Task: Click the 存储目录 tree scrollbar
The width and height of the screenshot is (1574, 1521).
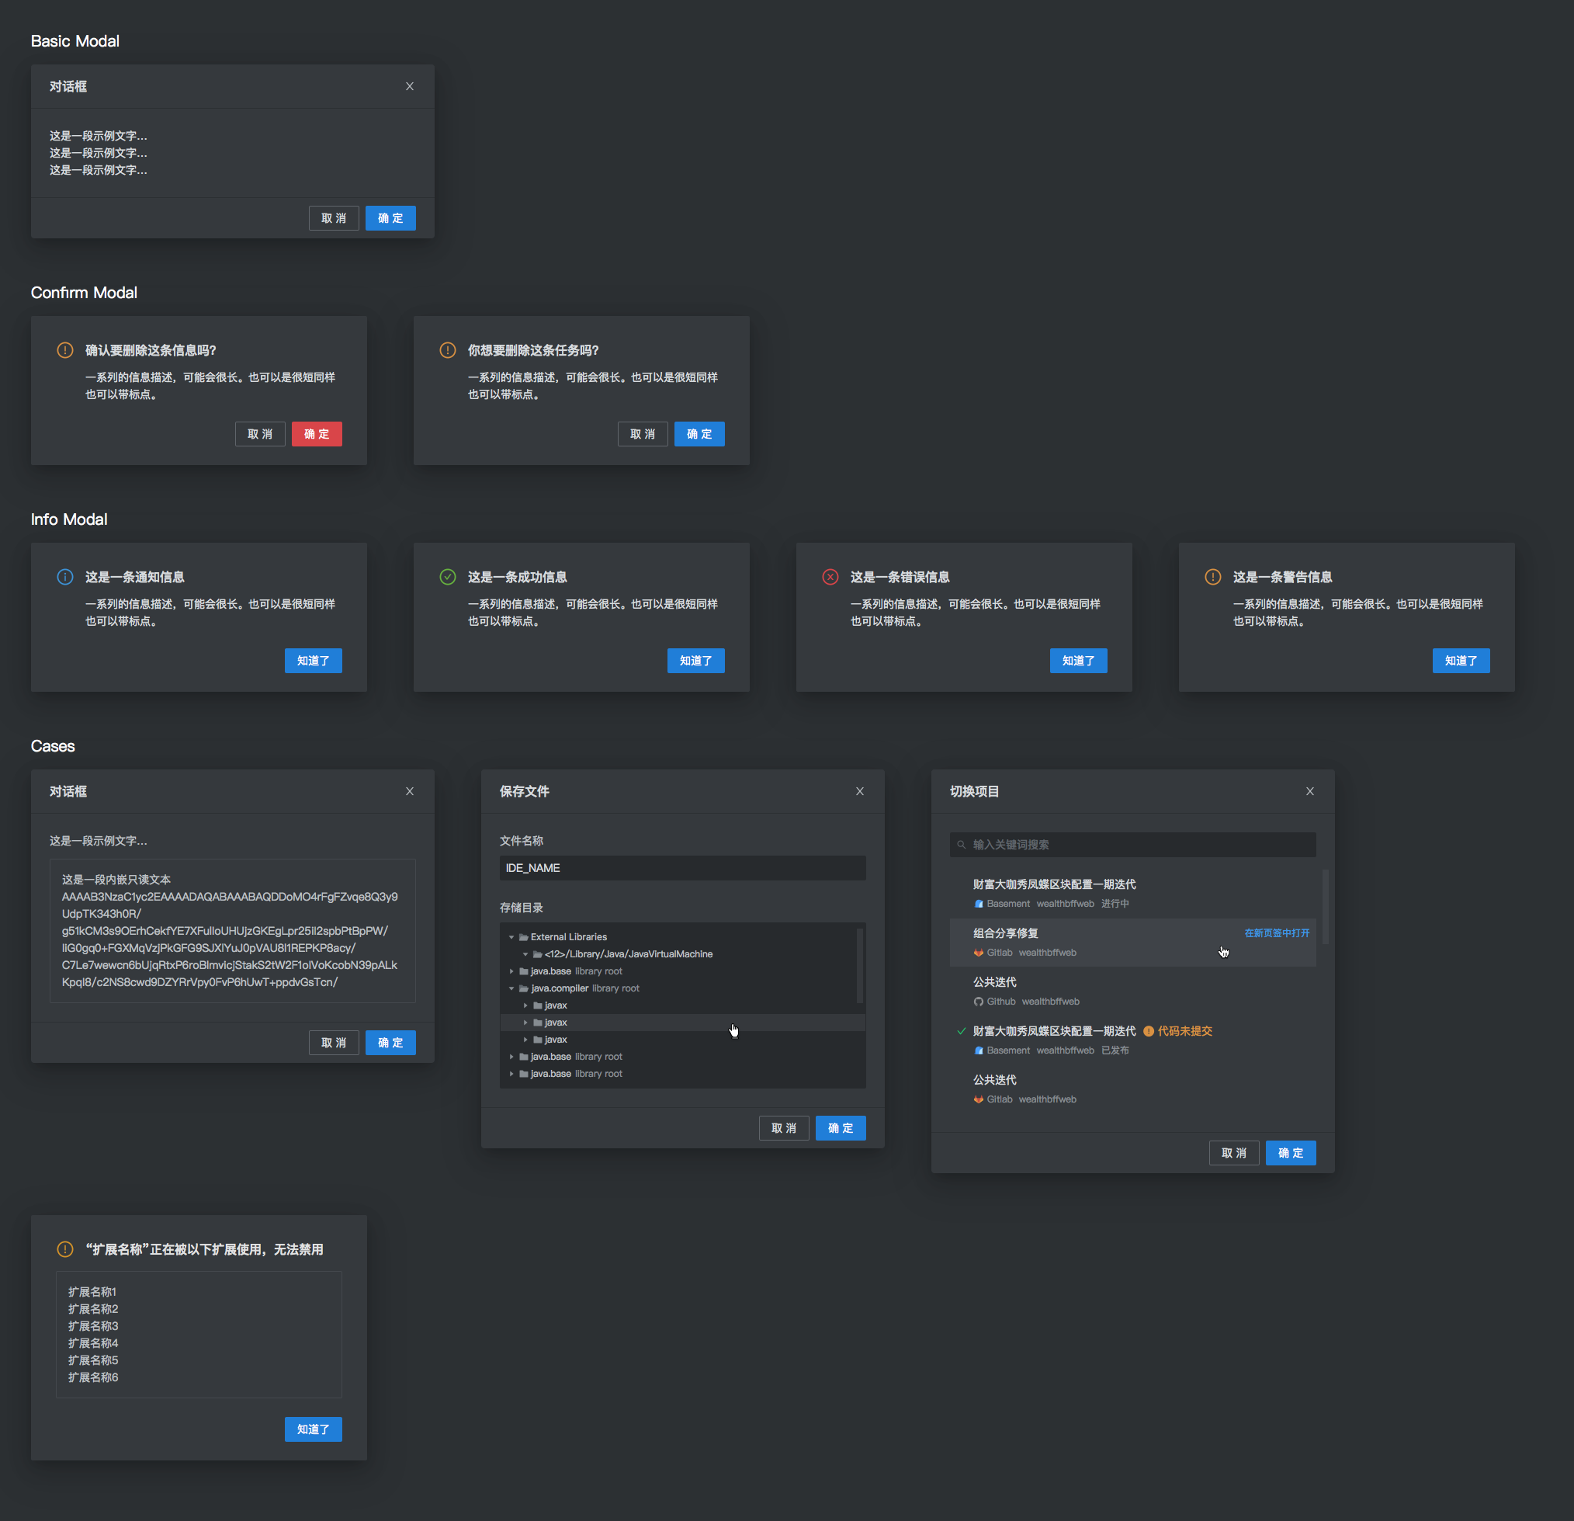Action: (x=859, y=966)
